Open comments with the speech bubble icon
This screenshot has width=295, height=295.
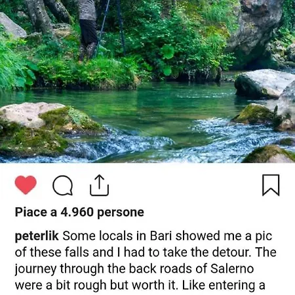coord(63,186)
